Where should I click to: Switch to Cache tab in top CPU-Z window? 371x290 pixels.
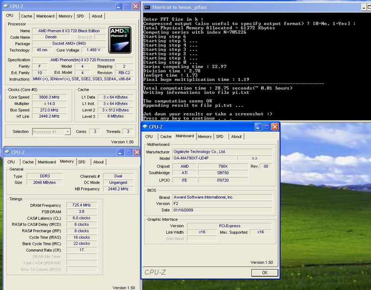(26, 16)
